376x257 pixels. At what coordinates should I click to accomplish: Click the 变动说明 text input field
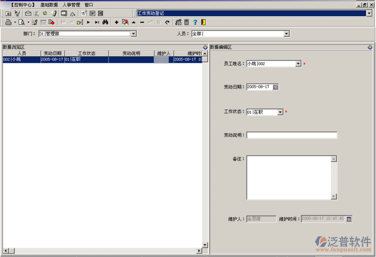click(291, 136)
